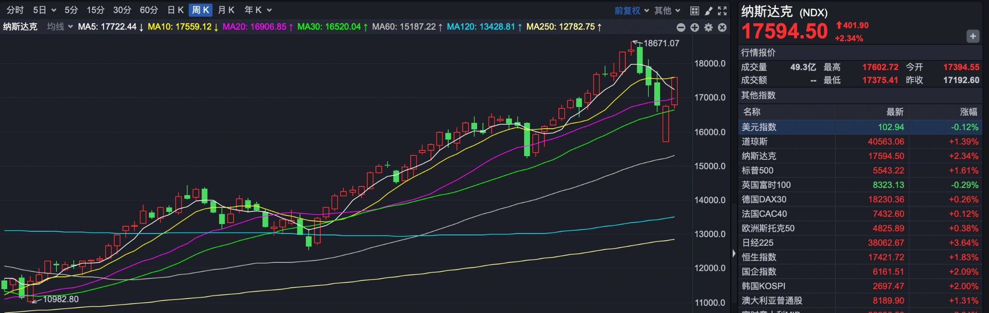
Task: Activate the drawing brush tool icon
Action: [x=708, y=10]
